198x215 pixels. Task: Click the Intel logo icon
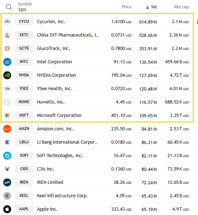click(x=7, y=62)
